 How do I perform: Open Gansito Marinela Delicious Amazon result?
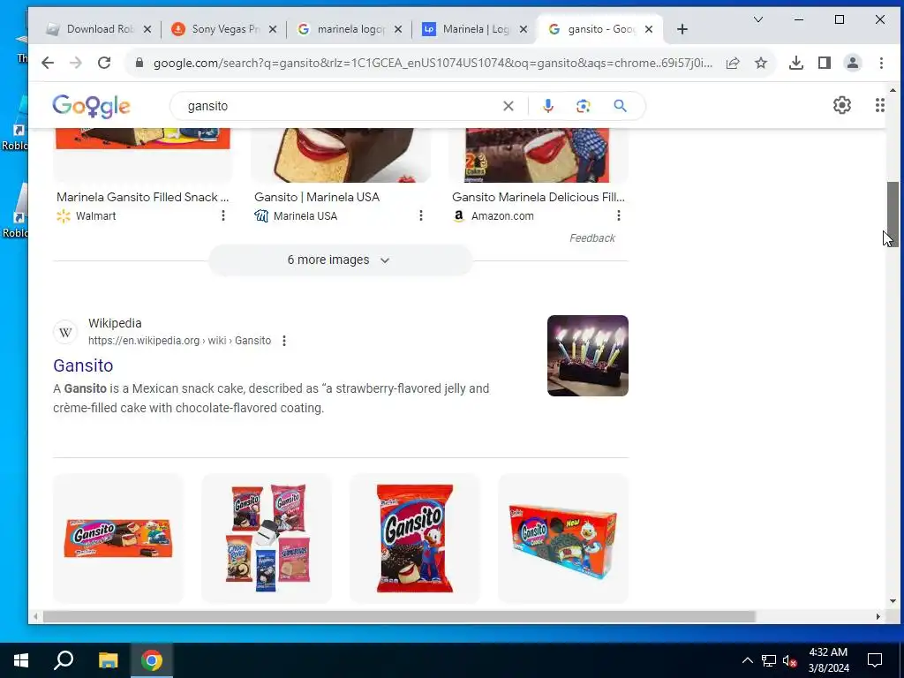click(539, 197)
